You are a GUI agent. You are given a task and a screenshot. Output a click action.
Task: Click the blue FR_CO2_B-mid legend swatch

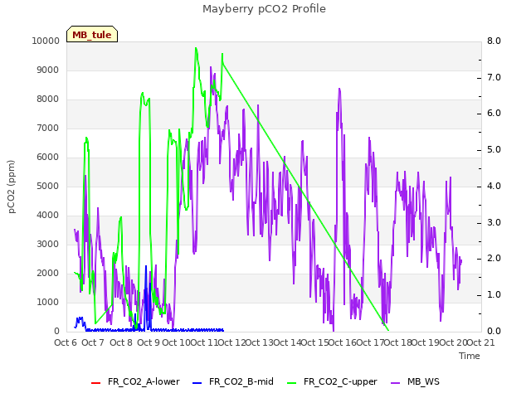[x=197, y=383]
